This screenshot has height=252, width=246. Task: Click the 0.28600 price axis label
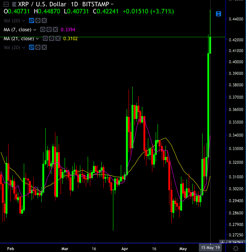pyautogui.click(x=236, y=213)
